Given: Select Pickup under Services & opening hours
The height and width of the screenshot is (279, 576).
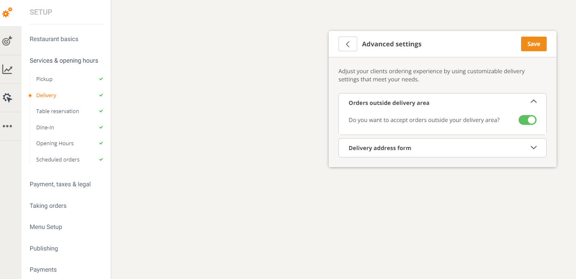Looking at the screenshot, I should pyautogui.click(x=44, y=79).
